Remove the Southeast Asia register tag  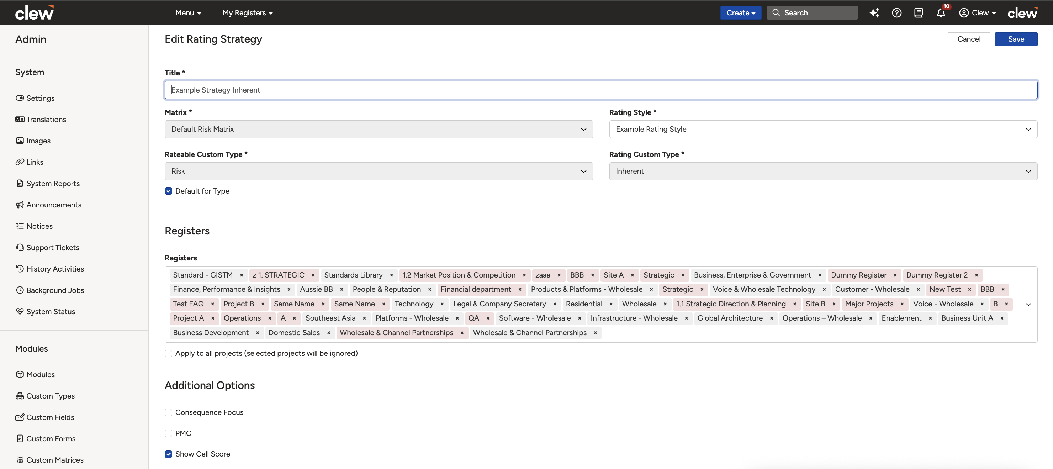[x=364, y=318]
